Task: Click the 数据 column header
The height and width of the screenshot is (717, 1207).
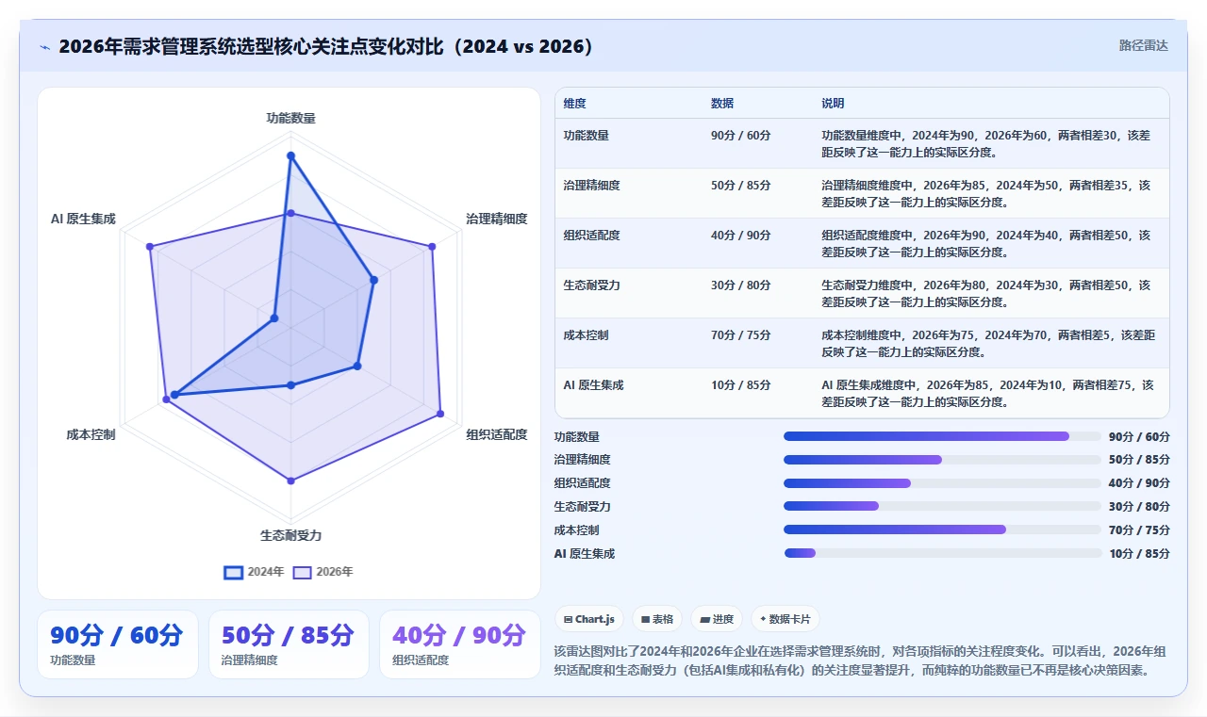Action: pos(722,104)
